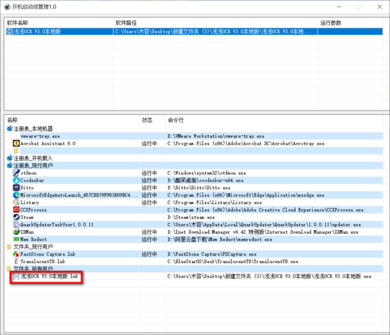Click the registry icon beside 注册表_本地机器

coord(10,129)
